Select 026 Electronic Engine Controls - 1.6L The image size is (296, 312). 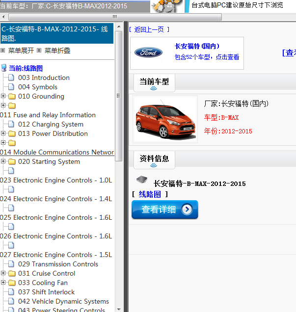coord(56,236)
